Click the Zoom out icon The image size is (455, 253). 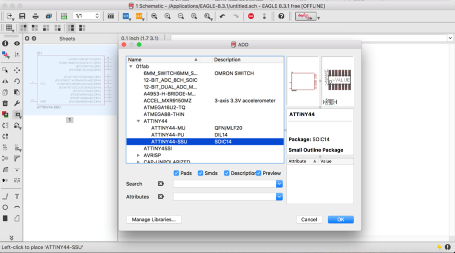[x=181, y=16]
